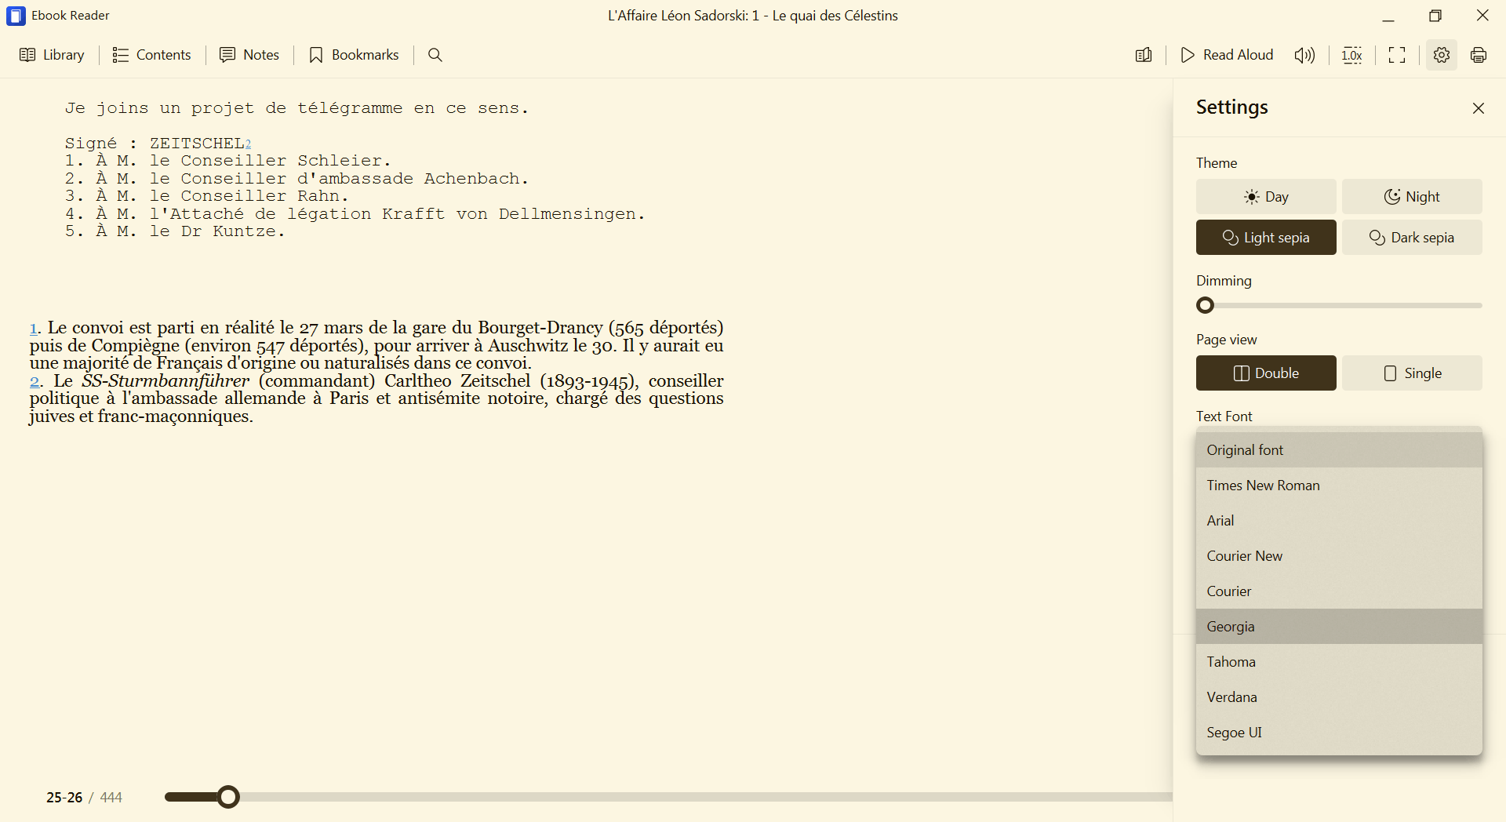1506x822 pixels.
Task: Select Times New Roman font option
Action: coord(1338,486)
